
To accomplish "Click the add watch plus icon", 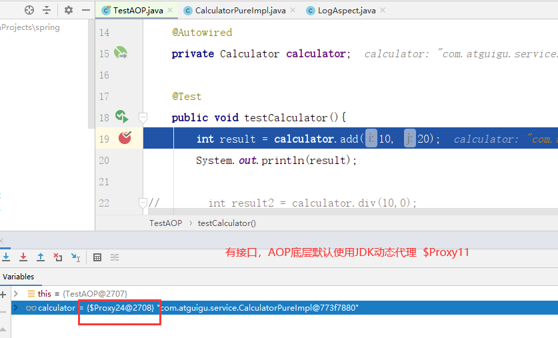I will (3, 294).
